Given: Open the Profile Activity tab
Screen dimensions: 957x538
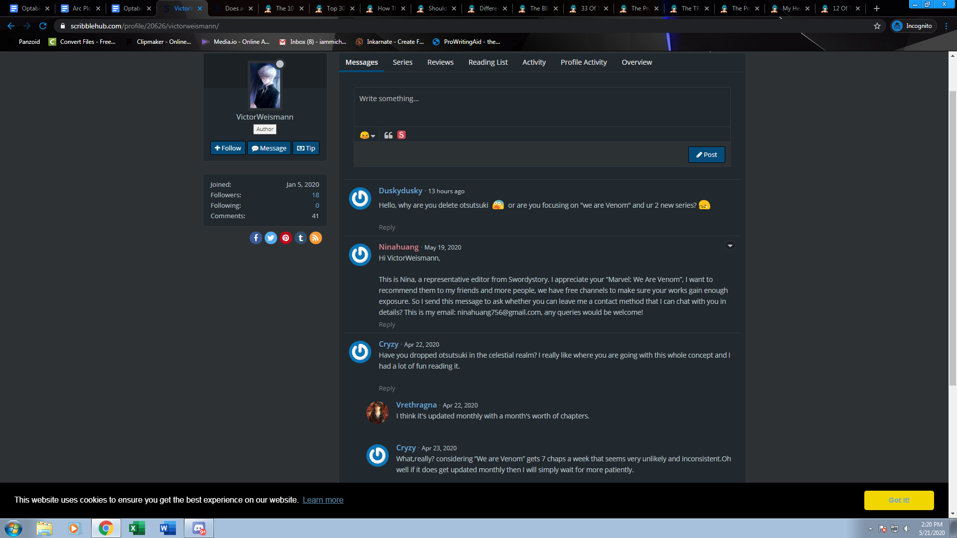Looking at the screenshot, I should pos(583,62).
